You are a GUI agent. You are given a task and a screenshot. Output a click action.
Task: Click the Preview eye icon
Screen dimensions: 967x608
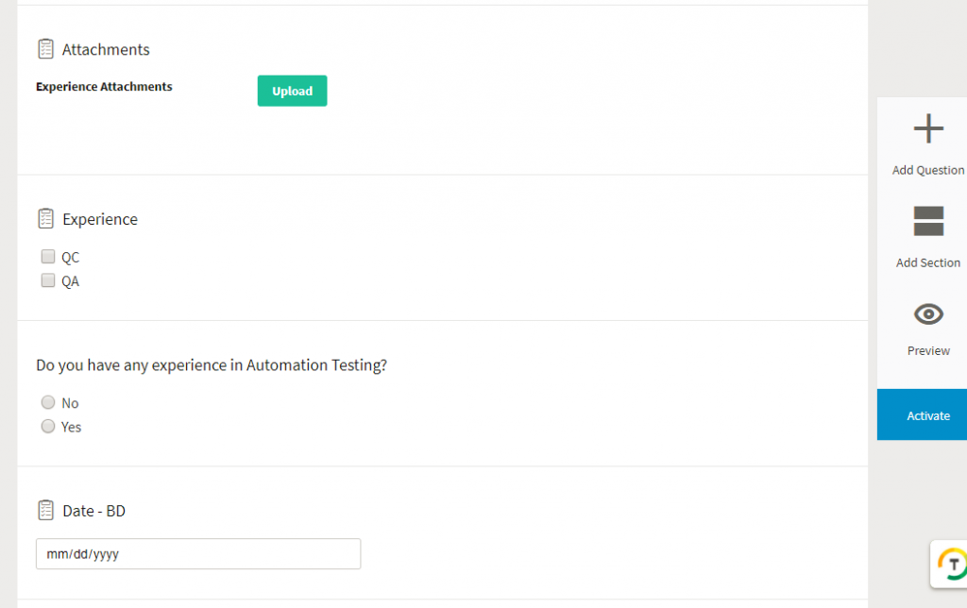[x=928, y=313]
